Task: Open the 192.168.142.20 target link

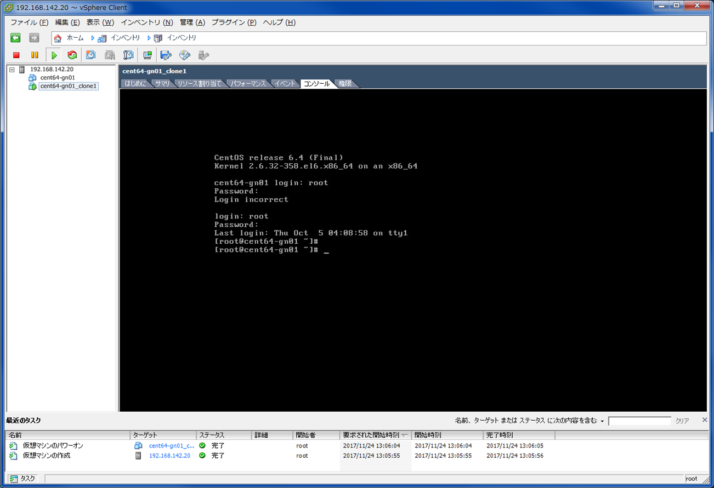Action: point(169,455)
